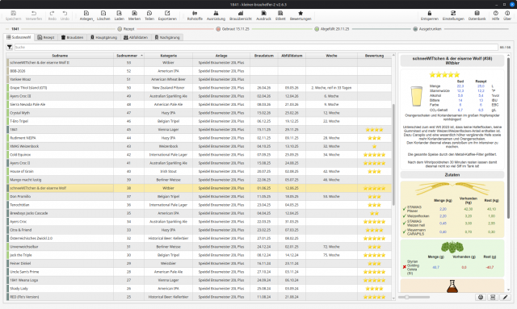Open the Datenbank database menu
This screenshot has width=517, height=309.
[x=477, y=15]
